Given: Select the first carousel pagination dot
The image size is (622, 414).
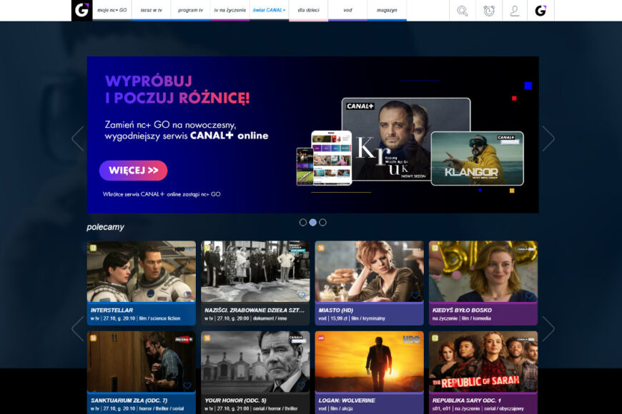Looking at the screenshot, I should 304,222.
